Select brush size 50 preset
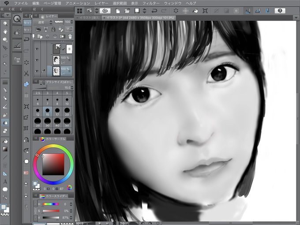Image resolution: width=300 pixels, height=225 pixels. click(67, 122)
